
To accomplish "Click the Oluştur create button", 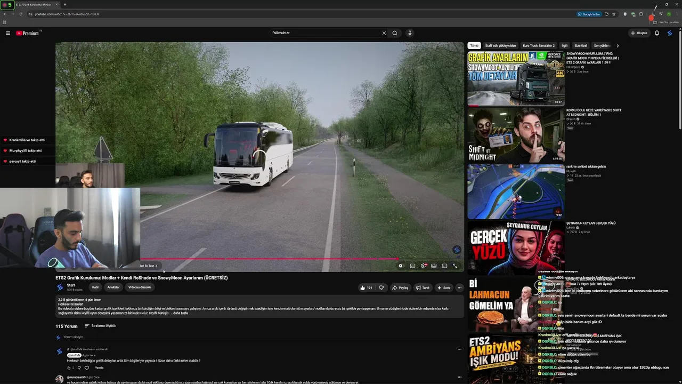I will point(639,33).
